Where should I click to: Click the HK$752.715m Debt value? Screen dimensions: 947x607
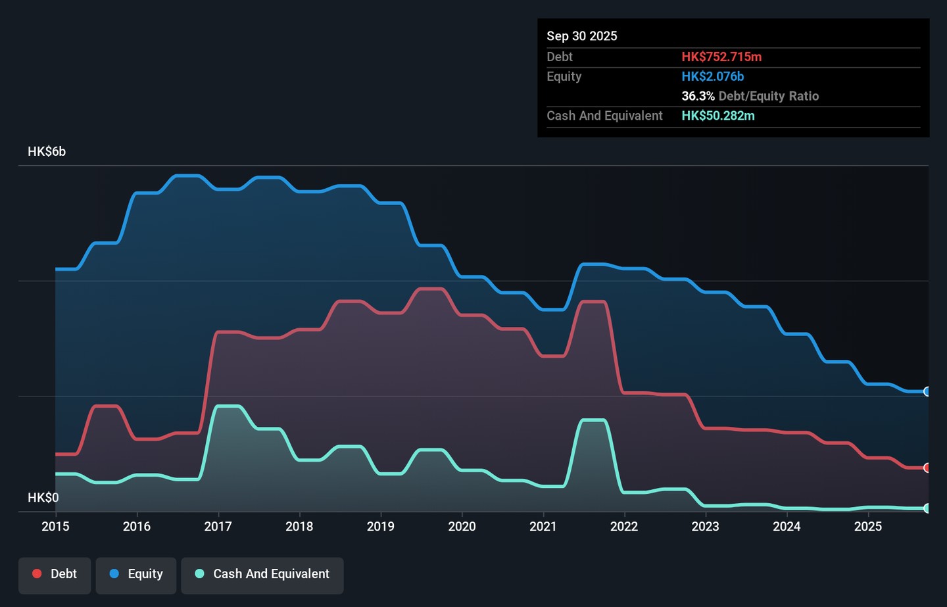pyautogui.click(x=721, y=57)
